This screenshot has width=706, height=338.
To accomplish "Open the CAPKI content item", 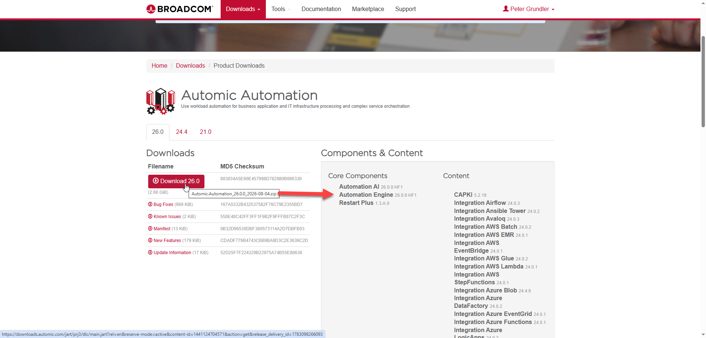I will (x=463, y=195).
